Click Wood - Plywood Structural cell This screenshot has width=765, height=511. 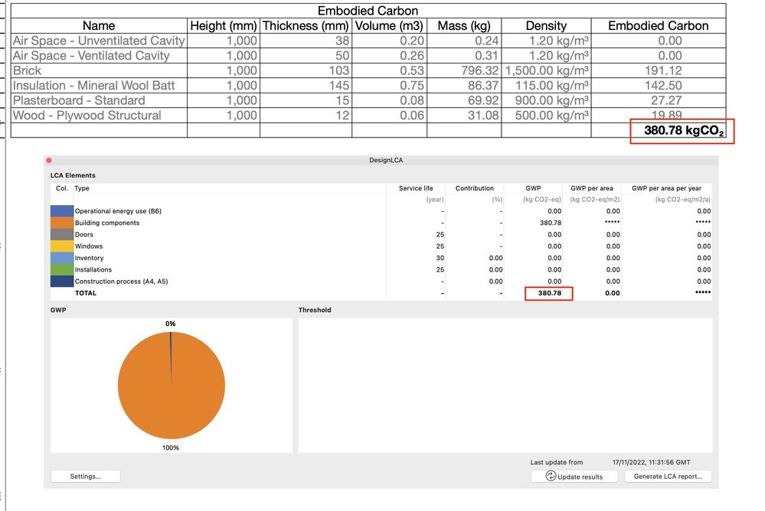(99, 116)
